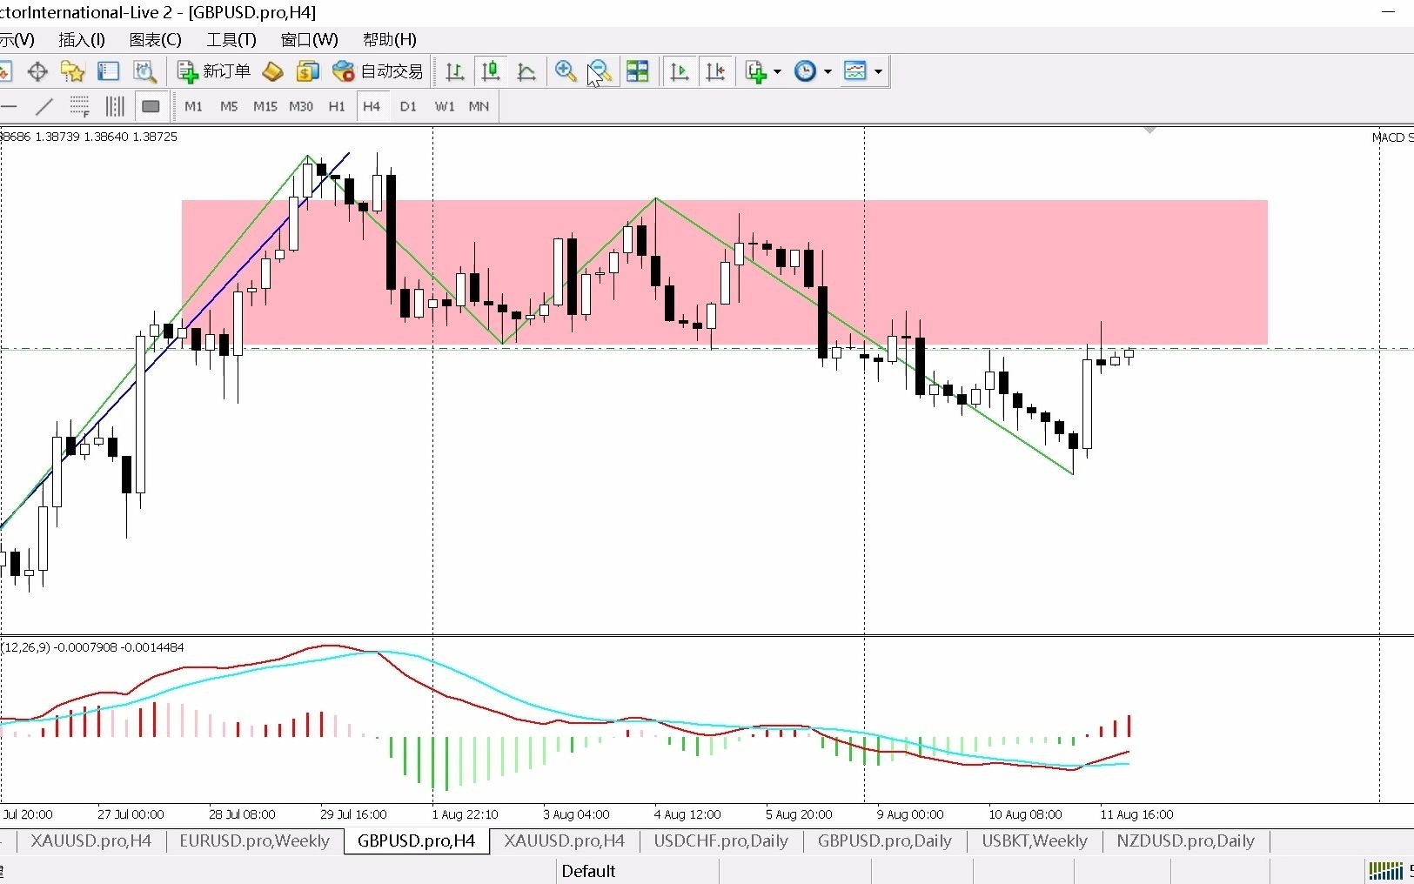Switch timeframe to M1
The image size is (1414, 884).
[193, 106]
